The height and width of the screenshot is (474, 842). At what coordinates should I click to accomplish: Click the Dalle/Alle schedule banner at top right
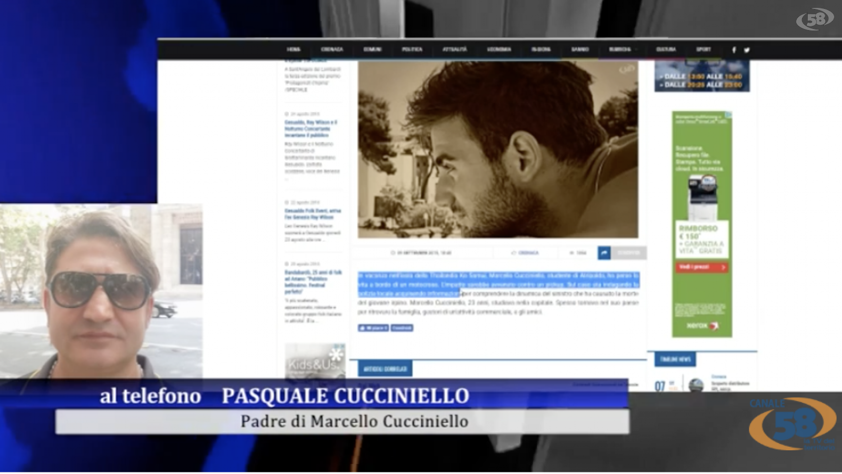[702, 76]
